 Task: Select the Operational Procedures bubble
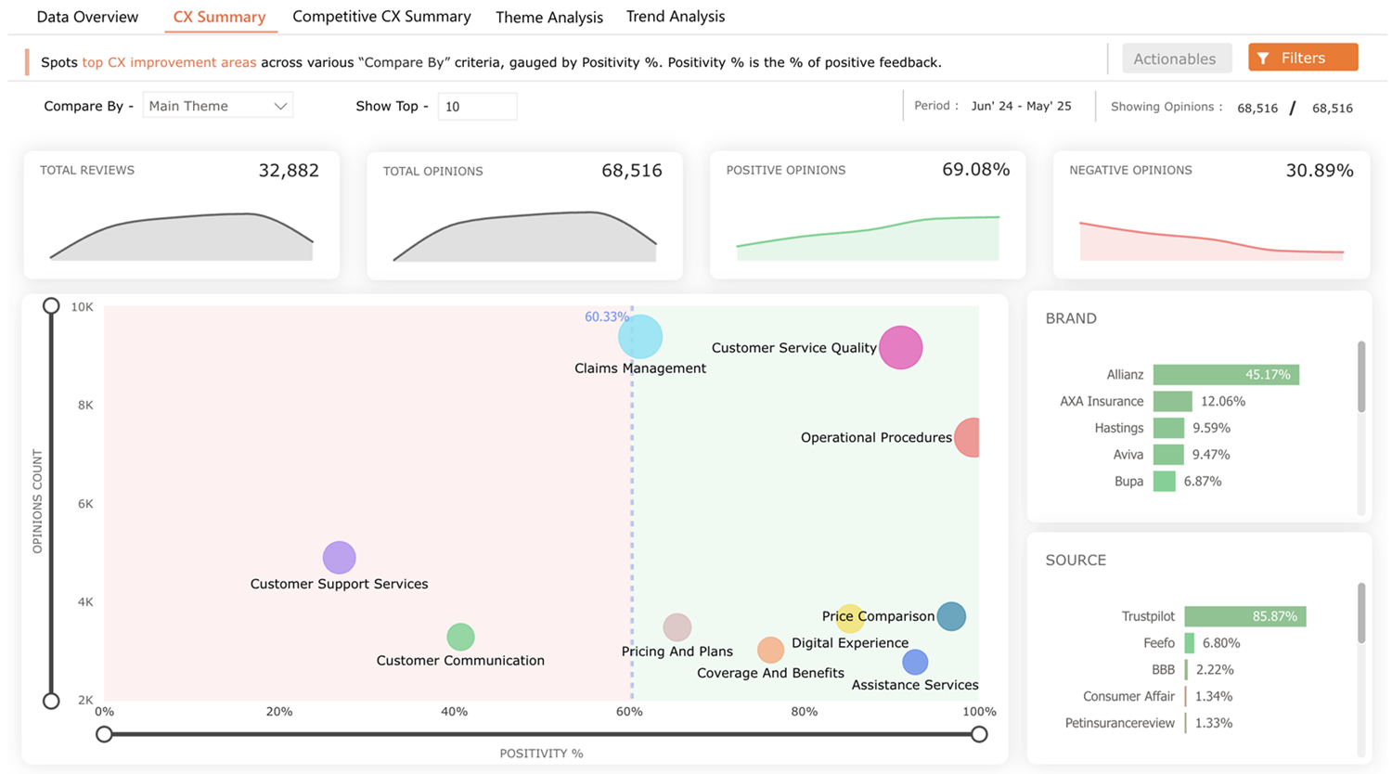click(968, 437)
